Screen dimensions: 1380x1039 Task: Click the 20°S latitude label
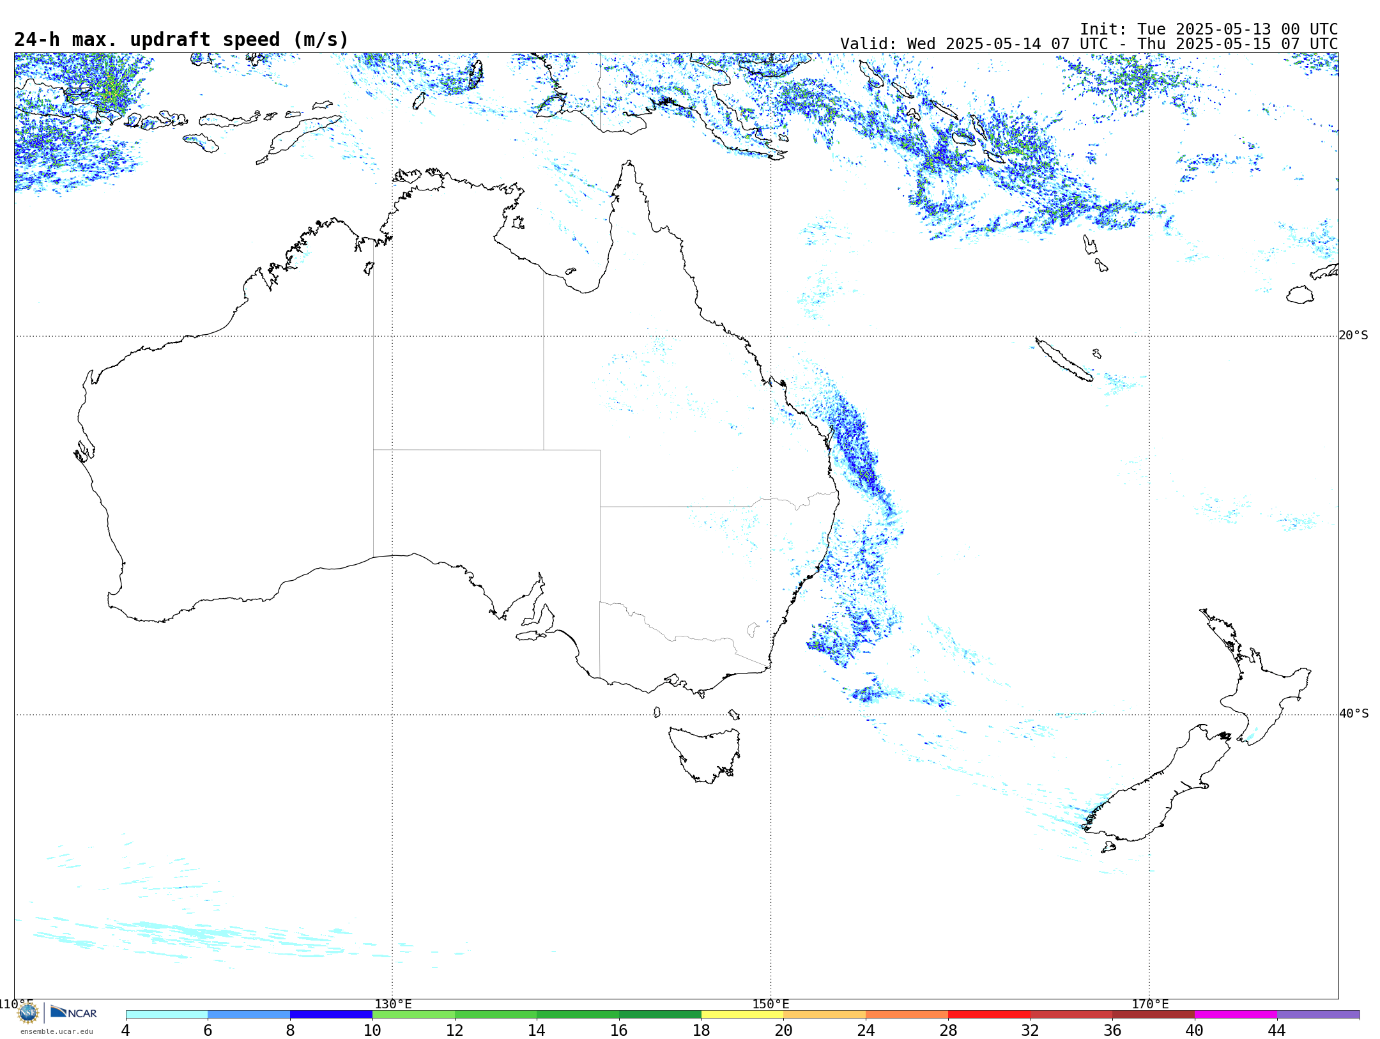coord(1354,335)
